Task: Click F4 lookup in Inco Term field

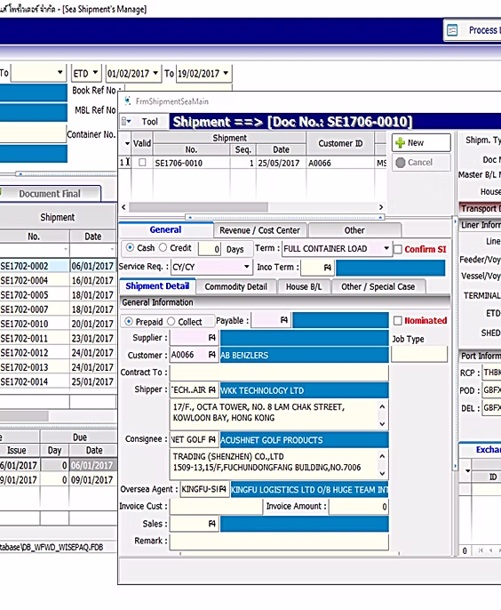Action: tap(327, 268)
